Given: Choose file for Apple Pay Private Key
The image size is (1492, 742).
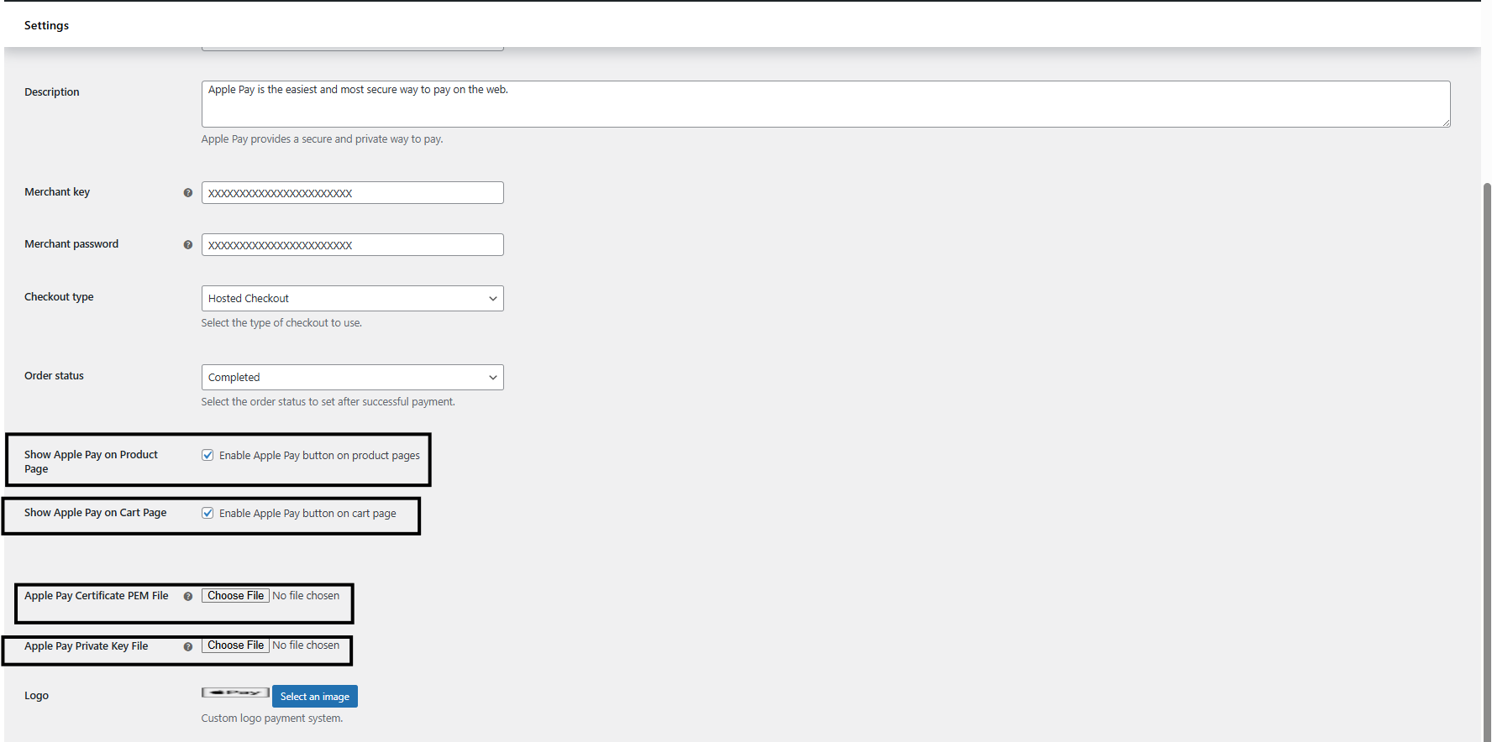Looking at the screenshot, I should (x=235, y=645).
